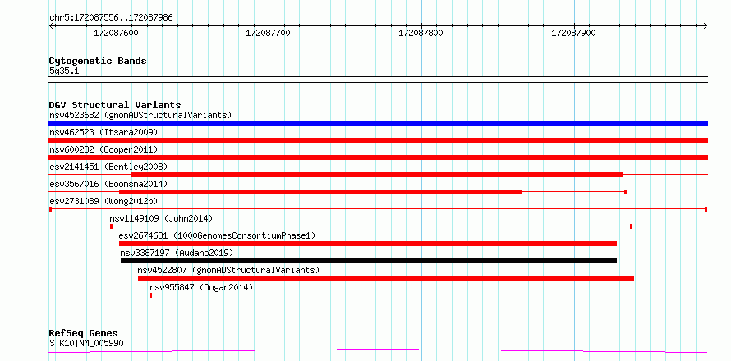Viewport: 731px width, 361px height.
Task: Click the red nsv462523 Itsara2009 bar
Action: point(378,140)
